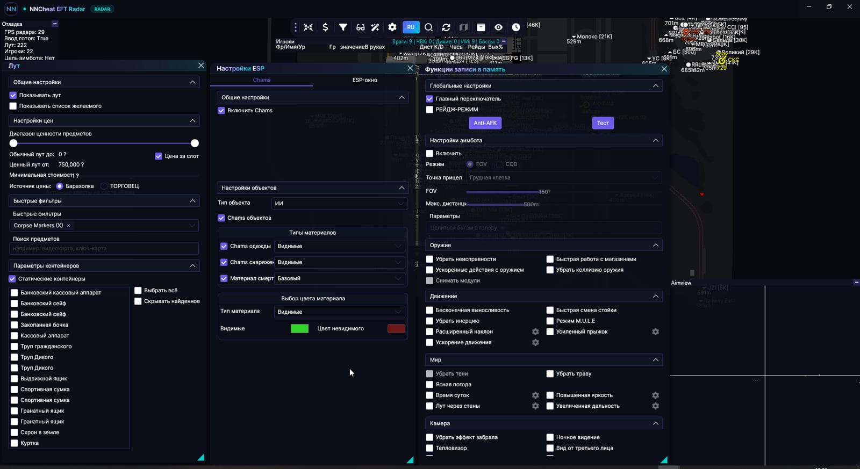Open gear settings for Усиленный прыжок
860x469 pixels.
click(655, 332)
